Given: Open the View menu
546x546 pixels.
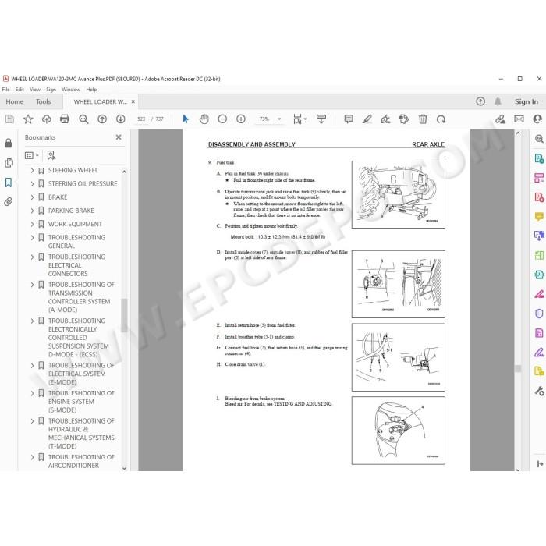Looking at the screenshot, I should (35, 90).
